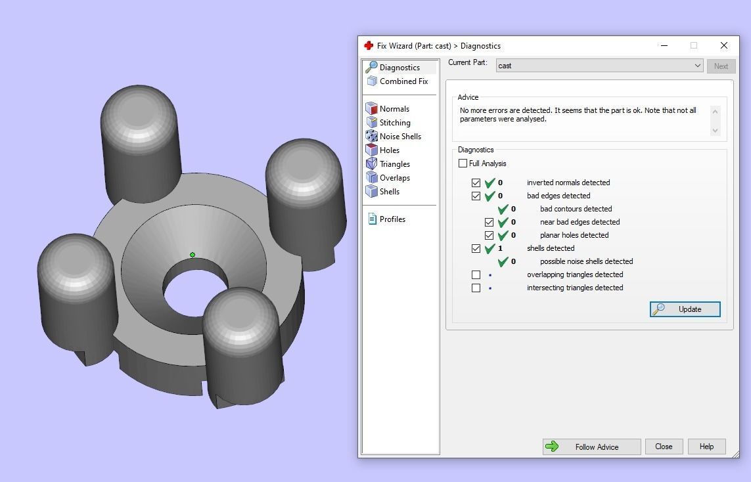Click the Overlaps text label
Image resolution: width=751 pixels, height=482 pixels.
pos(395,178)
